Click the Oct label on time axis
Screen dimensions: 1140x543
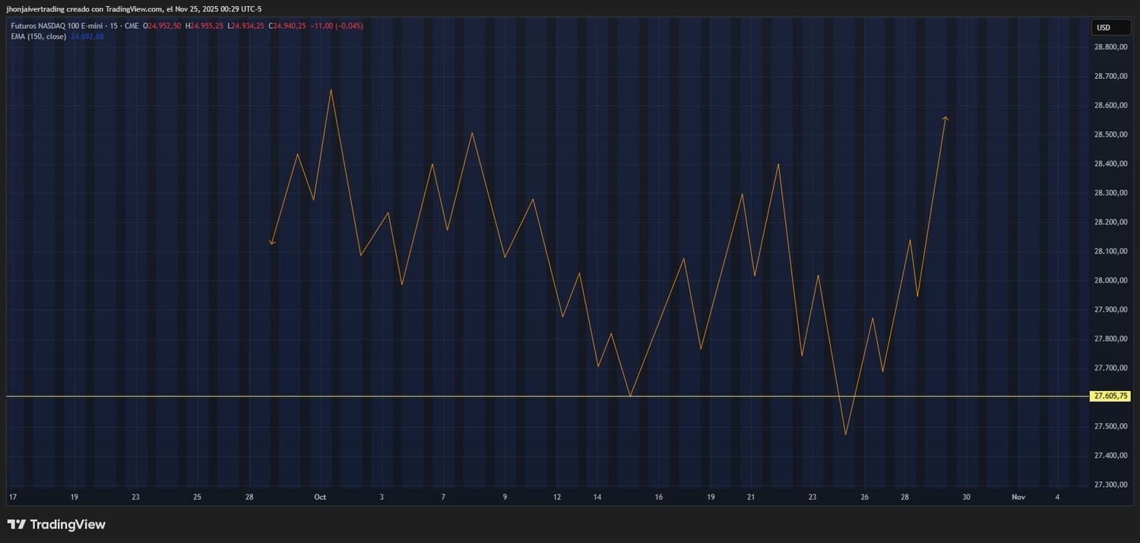[320, 497]
